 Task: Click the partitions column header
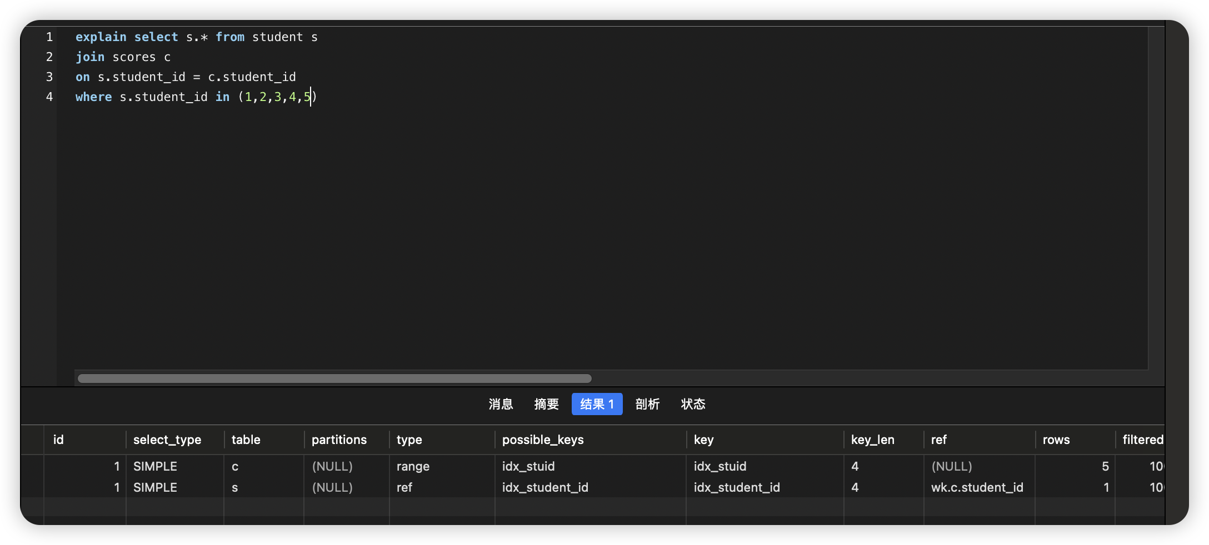tap(347, 440)
